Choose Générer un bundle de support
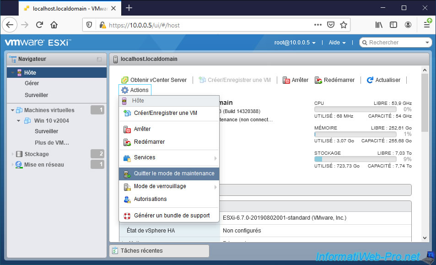 click(x=172, y=216)
